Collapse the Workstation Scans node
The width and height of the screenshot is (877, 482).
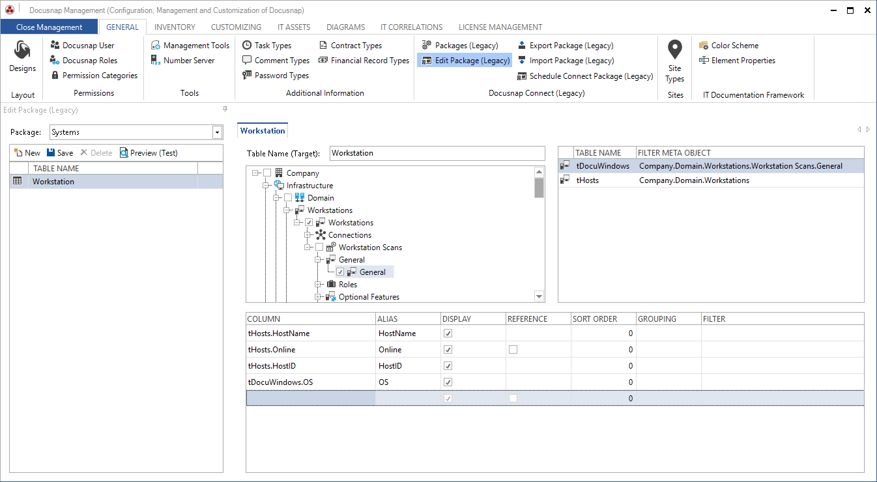[x=308, y=248]
